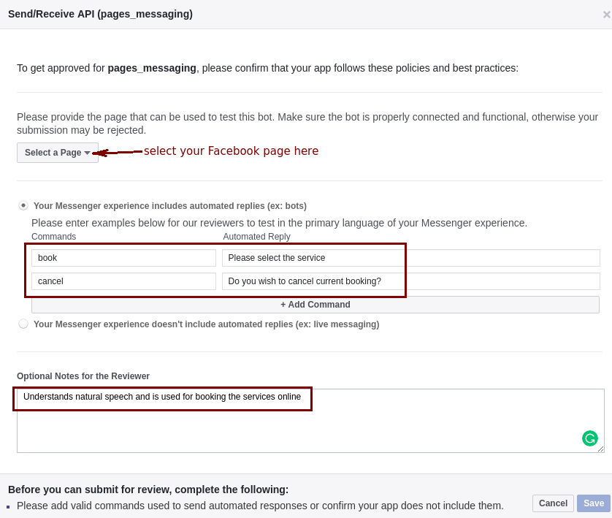Click the 'Commands' column heading
Viewport: 612px width, 518px height.
pos(53,237)
